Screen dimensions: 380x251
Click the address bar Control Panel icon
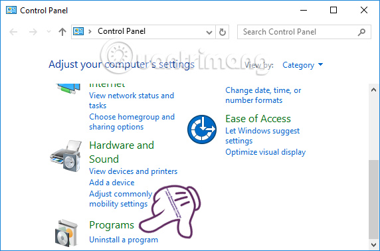click(78, 31)
